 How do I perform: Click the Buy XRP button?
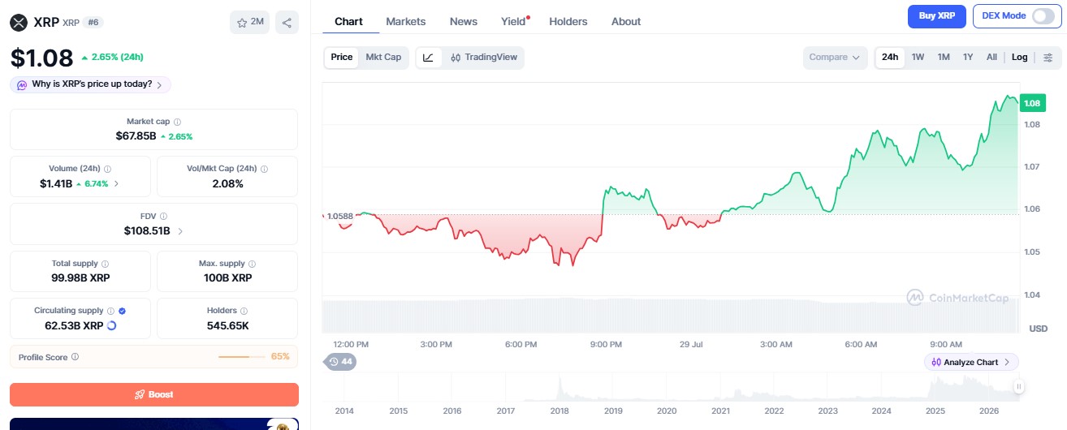coord(936,16)
